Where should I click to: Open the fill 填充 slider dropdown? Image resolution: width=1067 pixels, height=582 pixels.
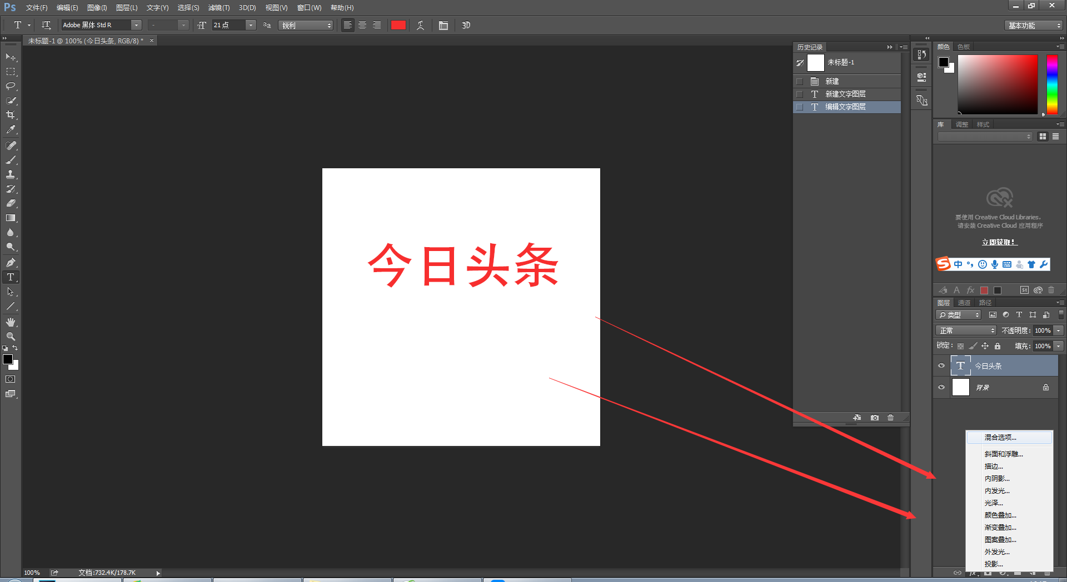[1059, 346]
